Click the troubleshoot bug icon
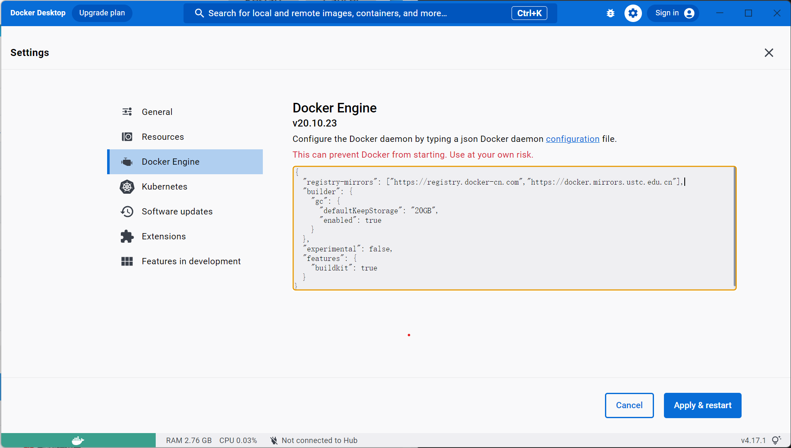This screenshot has height=448, width=791. [x=610, y=13]
